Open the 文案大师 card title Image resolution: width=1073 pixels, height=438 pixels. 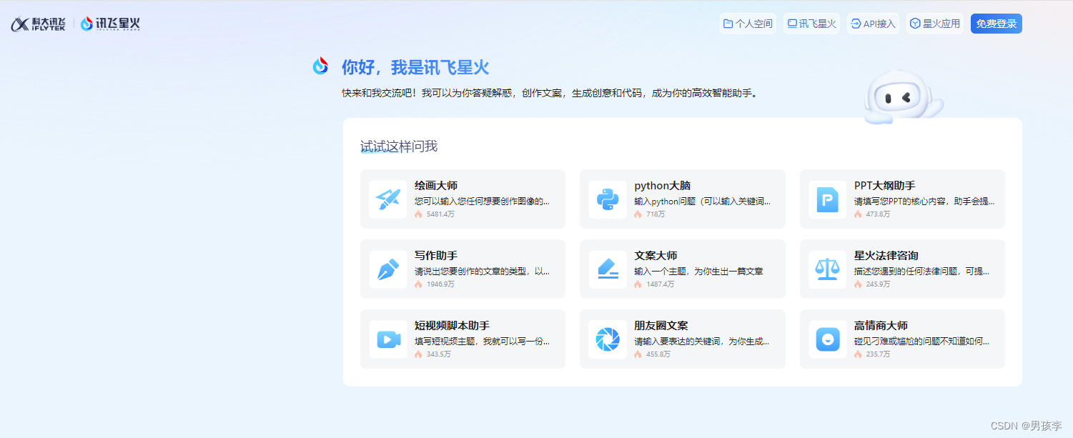tap(656, 256)
